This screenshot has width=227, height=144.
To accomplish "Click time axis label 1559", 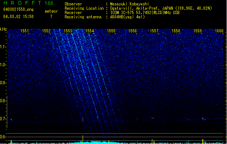I will (197, 31).
